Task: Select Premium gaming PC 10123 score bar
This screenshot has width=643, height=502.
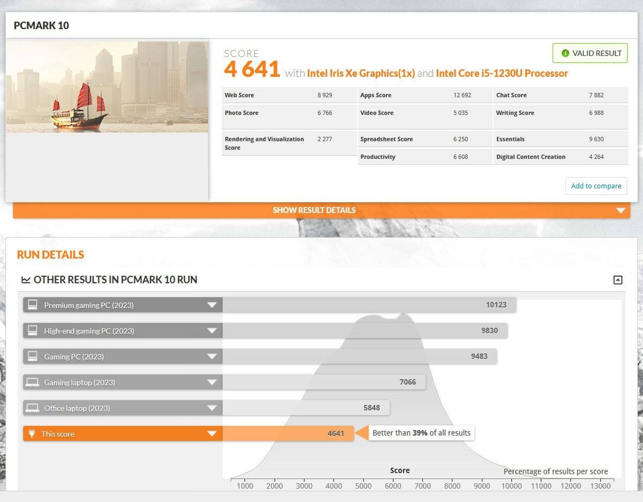Action: (369, 305)
